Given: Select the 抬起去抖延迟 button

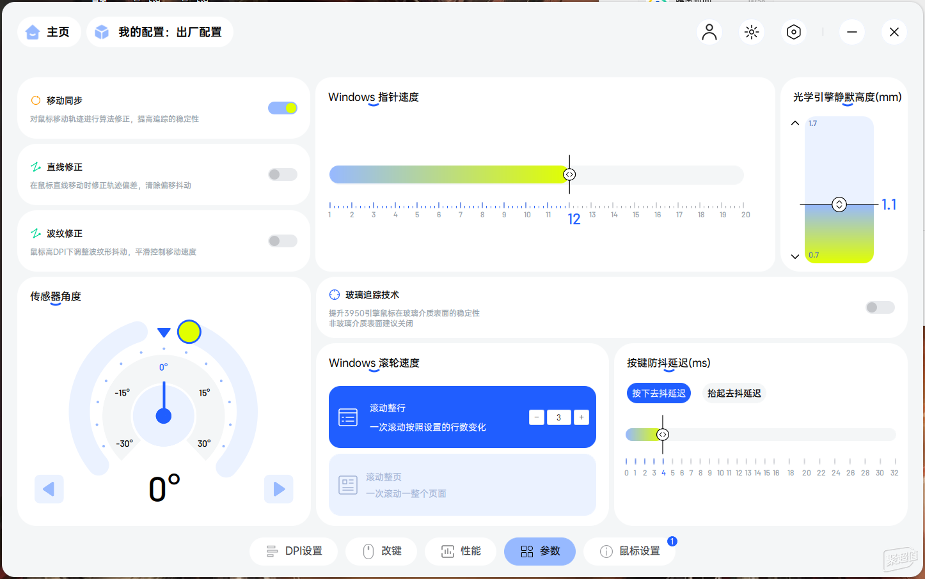Looking at the screenshot, I should click(734, 393).
